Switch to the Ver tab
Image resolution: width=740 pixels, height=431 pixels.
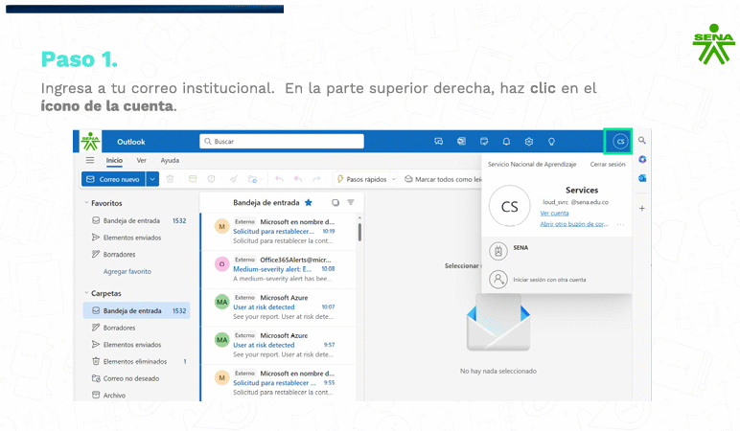141,161
